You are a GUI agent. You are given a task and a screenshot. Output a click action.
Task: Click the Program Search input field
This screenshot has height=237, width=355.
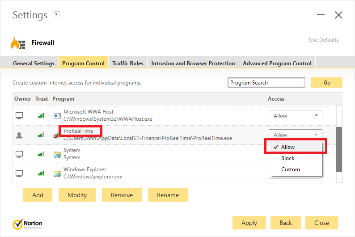click(266, 83)
